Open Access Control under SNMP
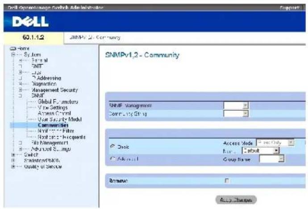This screenshot has height=209, width=308. (x=54, y=113)
